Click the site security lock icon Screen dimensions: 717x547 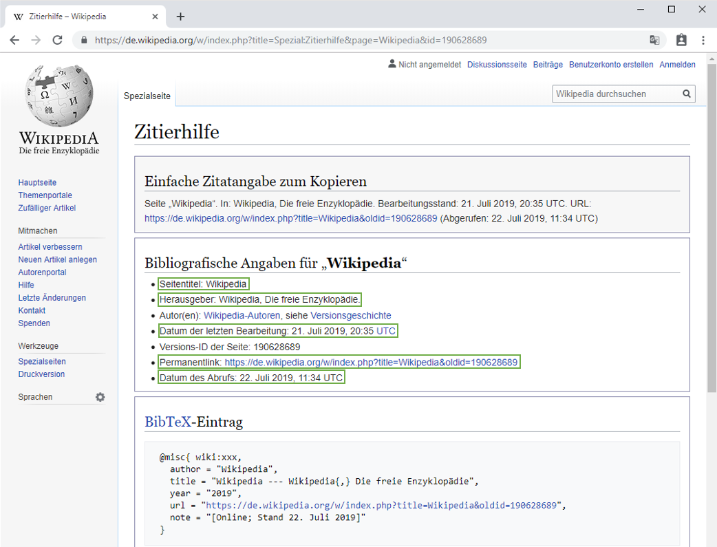click(x=84, y=41)
